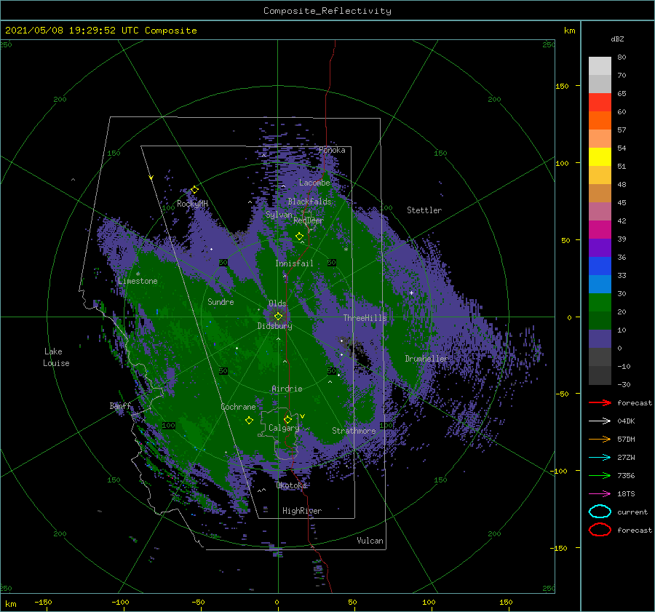The image size is (655, 612).
Task: Click the RedDeer city label
Action: [x=309, y=220]
